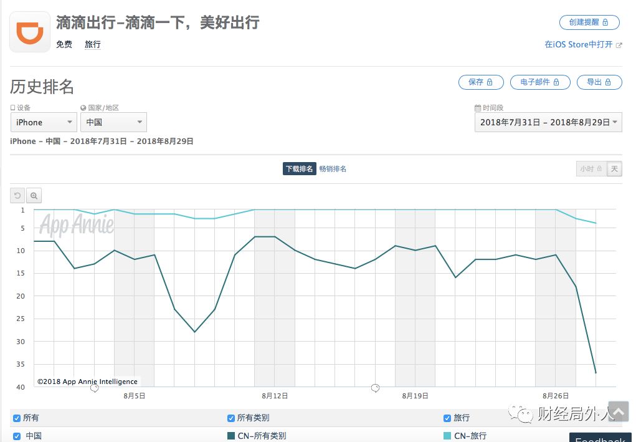The height and width of the screenshot is (442, 636).
Task: Click the 创建提醒 button
Action: pos(589,22)
